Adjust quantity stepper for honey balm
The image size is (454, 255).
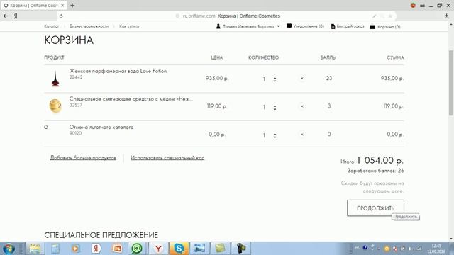(275, 107)
